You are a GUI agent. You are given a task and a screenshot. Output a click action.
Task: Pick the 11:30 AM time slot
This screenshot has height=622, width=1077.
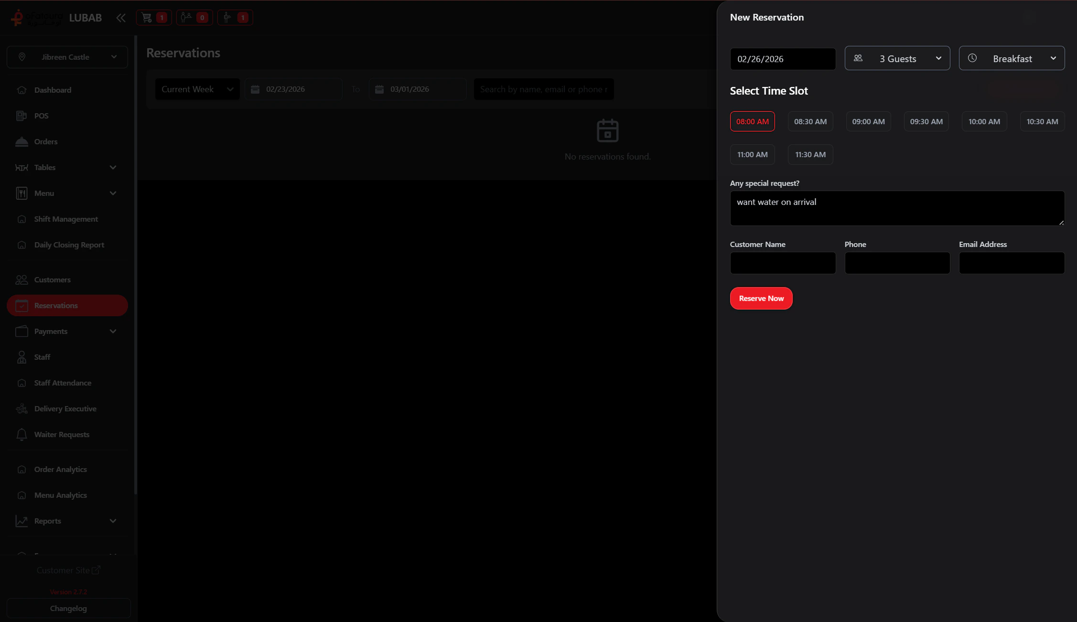pyautogui.click(x=810, y=154)
